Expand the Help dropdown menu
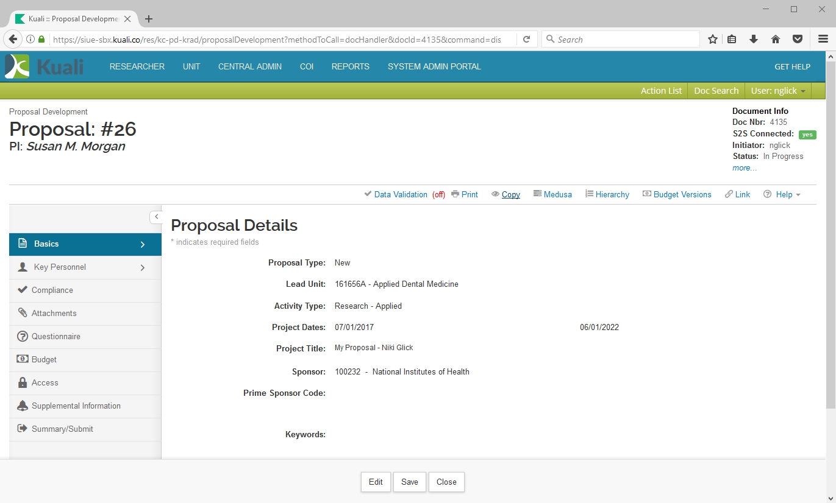The image size is (836, 503). point(784,194)
